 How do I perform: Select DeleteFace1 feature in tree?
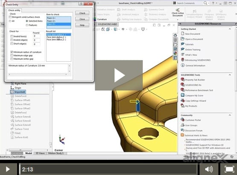pos(19,96)
